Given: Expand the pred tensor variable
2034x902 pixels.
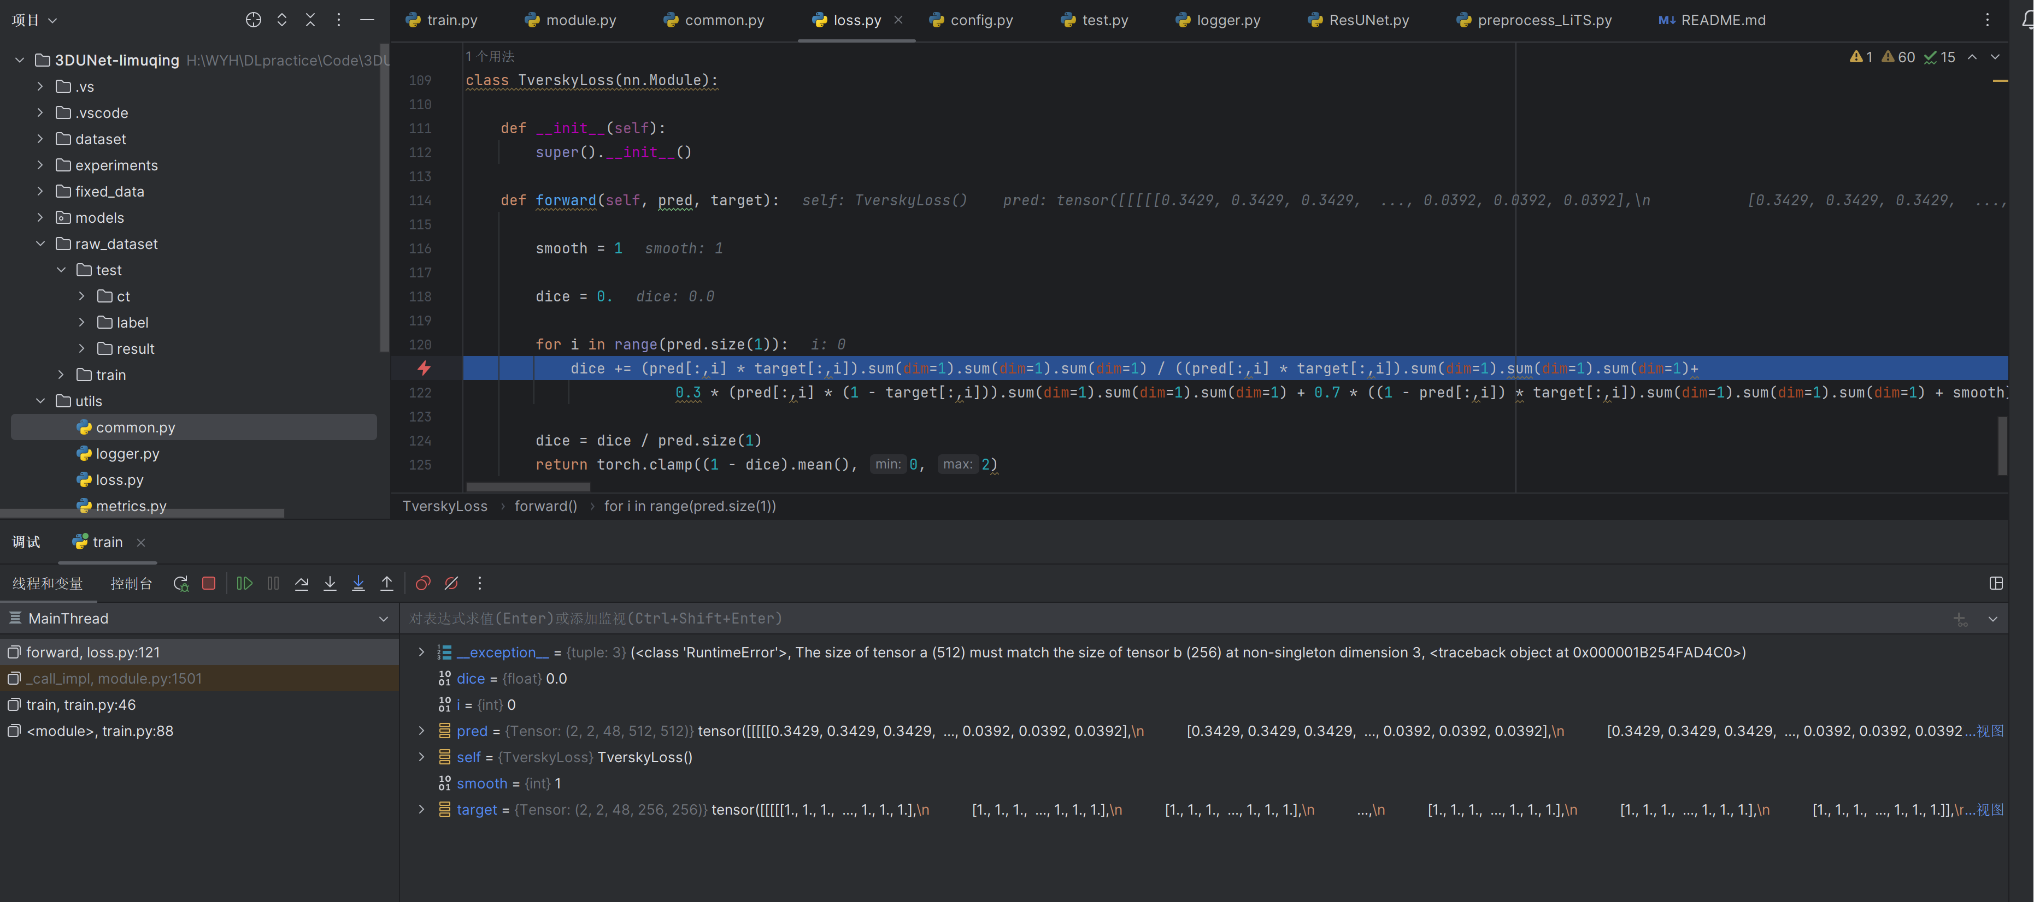Looking at the screenshot, I should coord(421,731).
